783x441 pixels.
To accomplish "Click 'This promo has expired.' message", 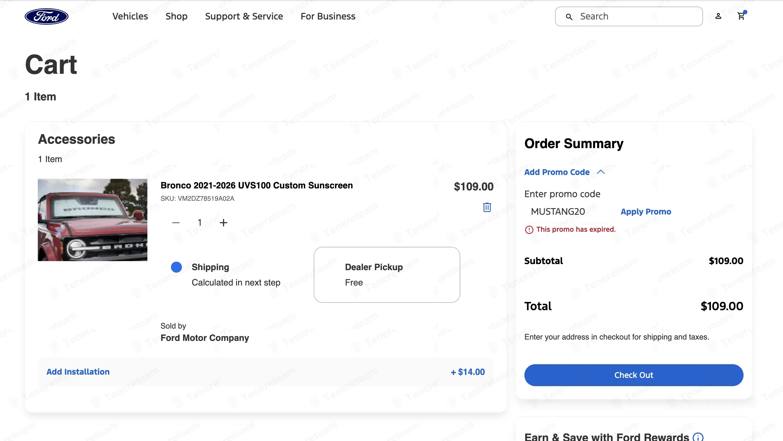I will pyautogui.click(x=576, y=229).
